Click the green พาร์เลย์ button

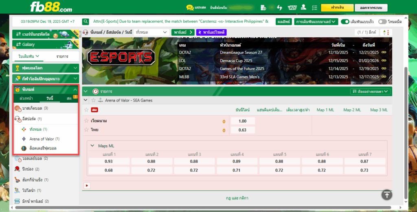[x=183, y=32]
